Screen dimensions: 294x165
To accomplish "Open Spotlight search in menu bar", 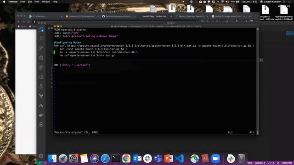I will point(284,2).
